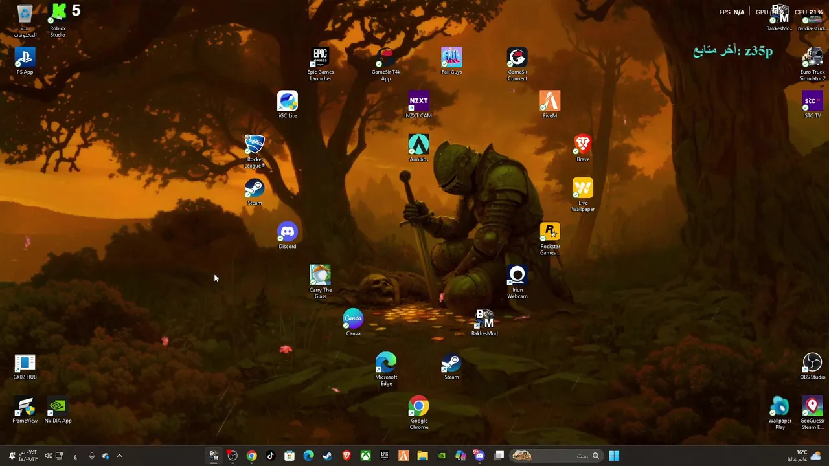The width and height of the screenshot is (829, 466).
Task: Launch Brave browser desktop icon
Action: [583, 148]
